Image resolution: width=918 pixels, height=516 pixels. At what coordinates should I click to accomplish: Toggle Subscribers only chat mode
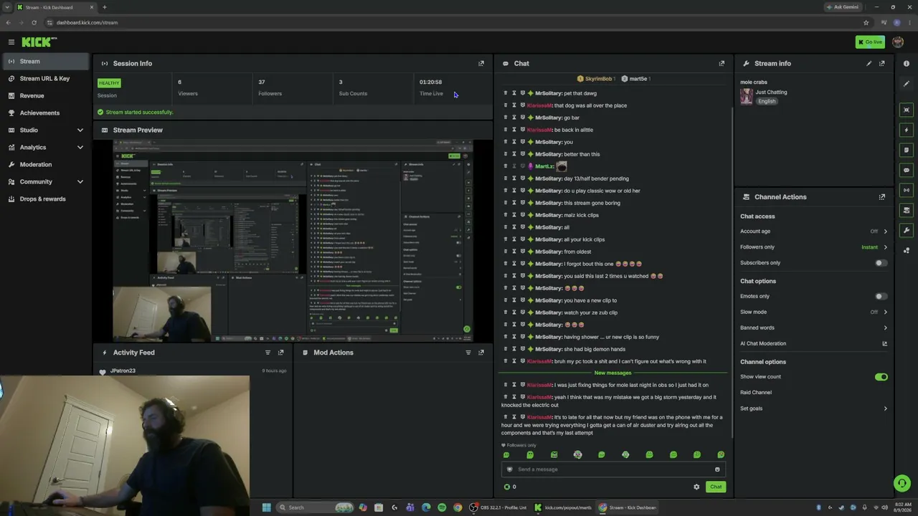pos(881,263)
